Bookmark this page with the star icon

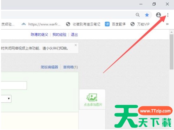pyautogui.click(x=147, y=15)
